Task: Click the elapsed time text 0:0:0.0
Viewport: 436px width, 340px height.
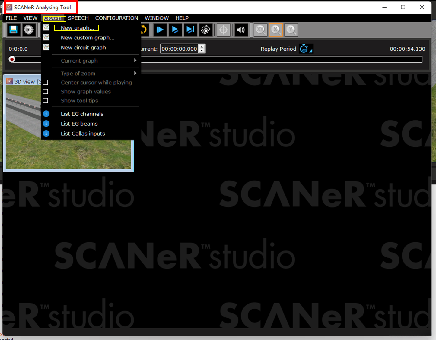Action: (x=18, y=49)
